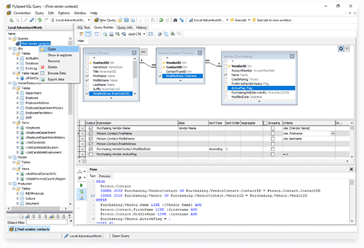The height and width of the screenshot is (248, 364).
Task: Click the Local AdventureWorks status bar entry
Action: pyautogui.click(x=83, y=236)
